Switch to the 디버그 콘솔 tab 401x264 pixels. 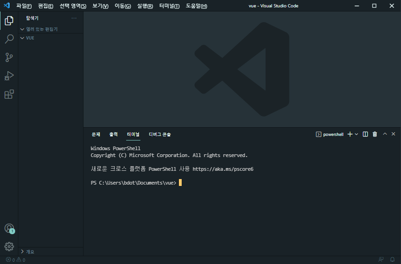pyautogui.click(x=160, y=135)
